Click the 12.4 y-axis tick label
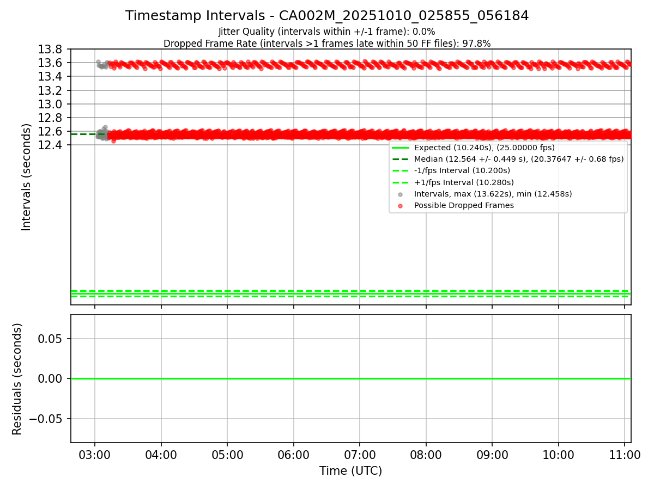The height and width of the screenshot is (490, 654). [50, 145]
